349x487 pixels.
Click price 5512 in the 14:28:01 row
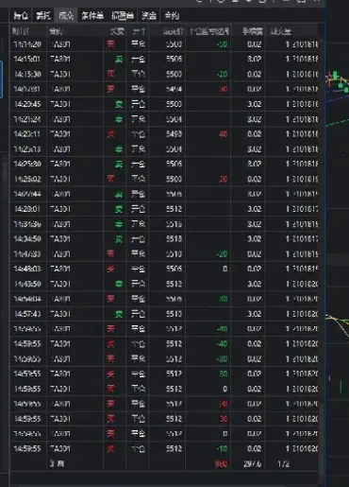(174, 209)
